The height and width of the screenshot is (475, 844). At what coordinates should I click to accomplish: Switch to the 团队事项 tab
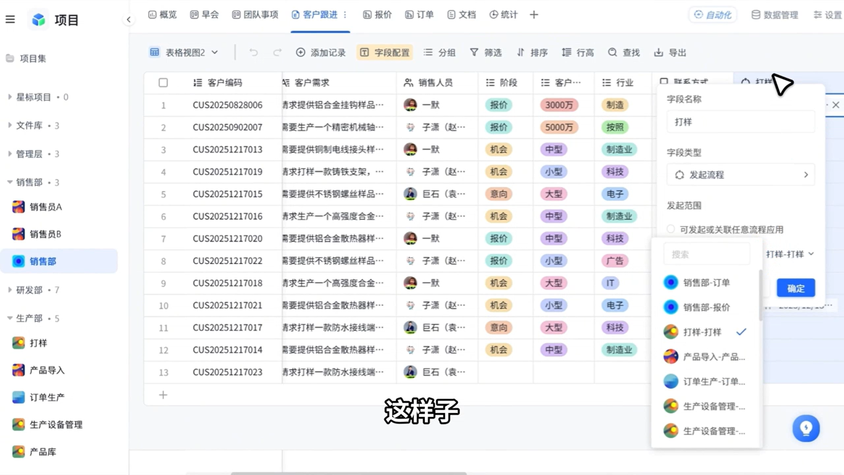pos(255,15)
